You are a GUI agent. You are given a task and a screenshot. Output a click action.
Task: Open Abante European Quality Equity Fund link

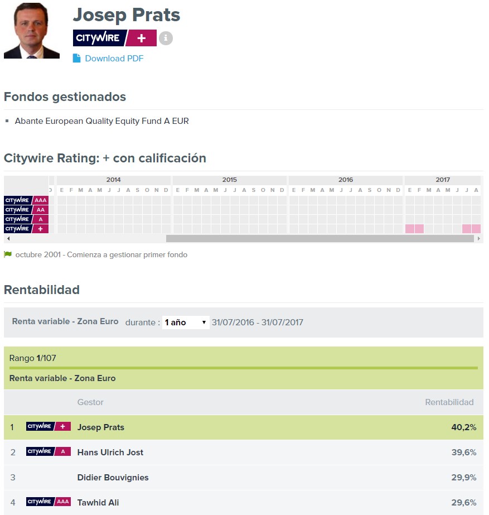point(101,121)
